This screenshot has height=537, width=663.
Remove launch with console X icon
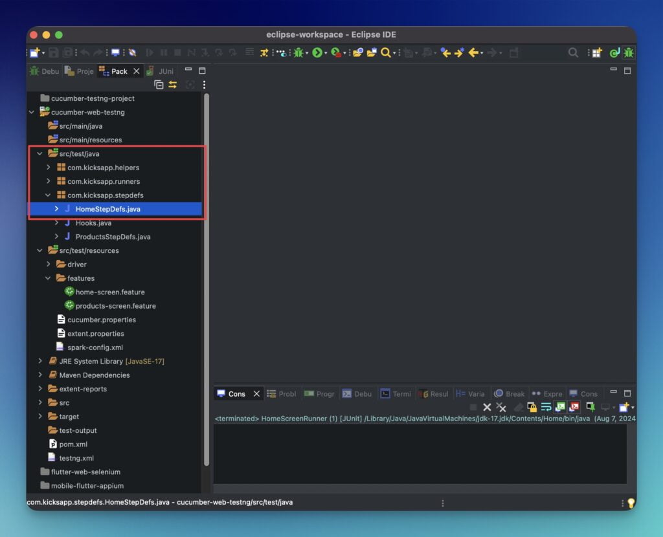point(487,408)
